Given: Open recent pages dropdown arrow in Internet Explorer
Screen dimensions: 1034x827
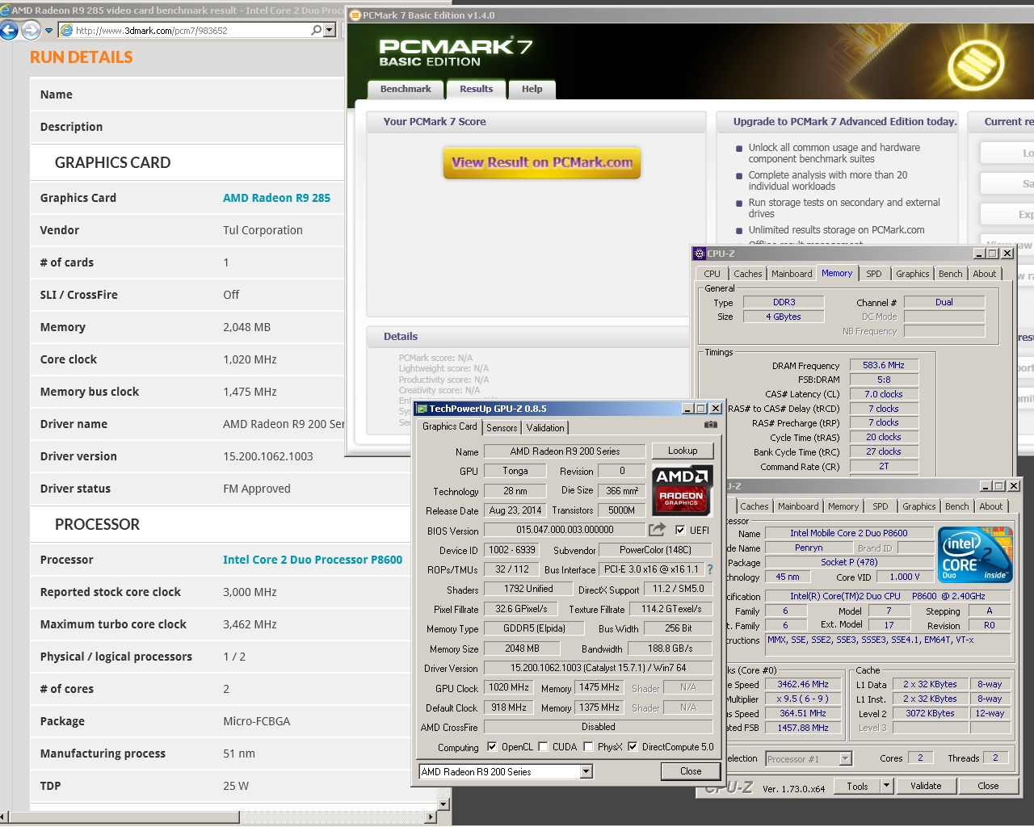Looking at the screenshot, I should 48,31.
